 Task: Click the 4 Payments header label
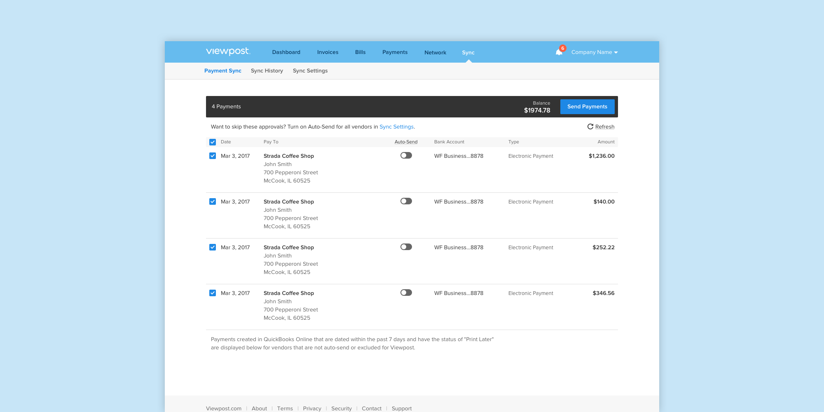pos(226,107)
